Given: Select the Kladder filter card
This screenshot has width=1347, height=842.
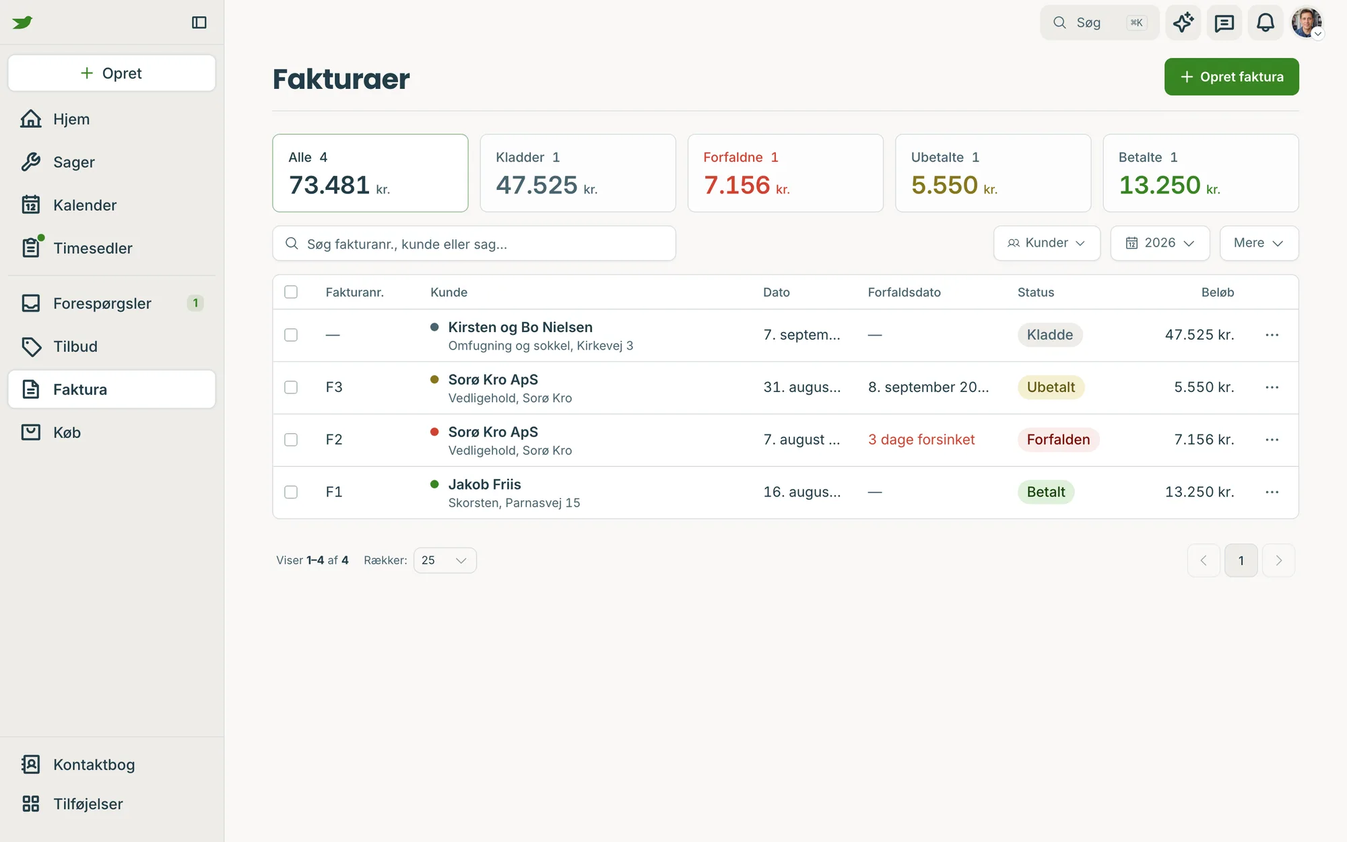Looking at the screenshot, I should click(x=578, y=173).
